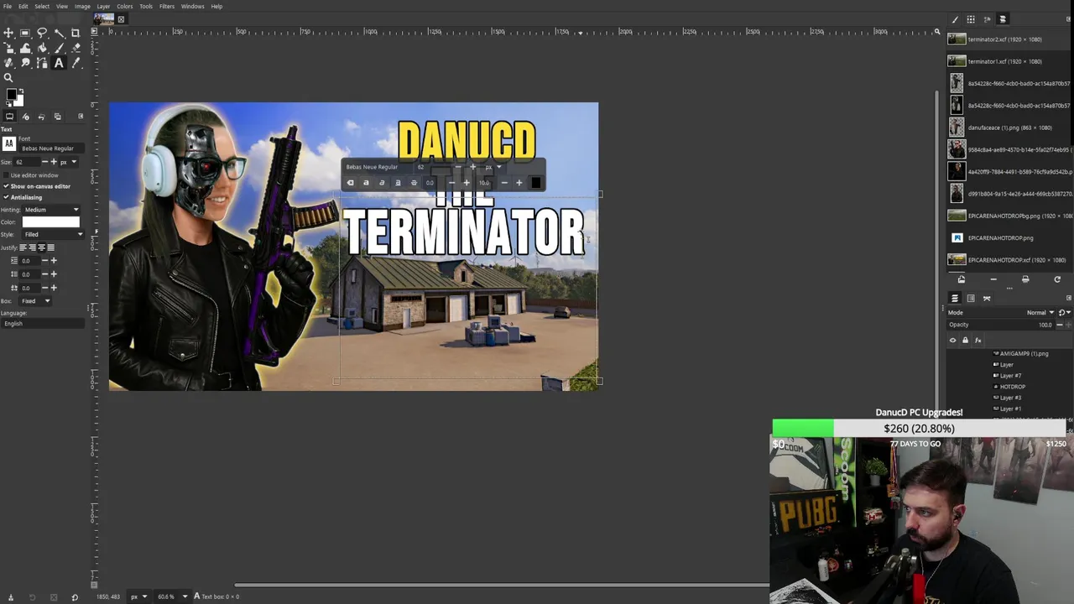Select the Warp Transform tool
Screen dimensions: 1074x604
click(25, 48)
